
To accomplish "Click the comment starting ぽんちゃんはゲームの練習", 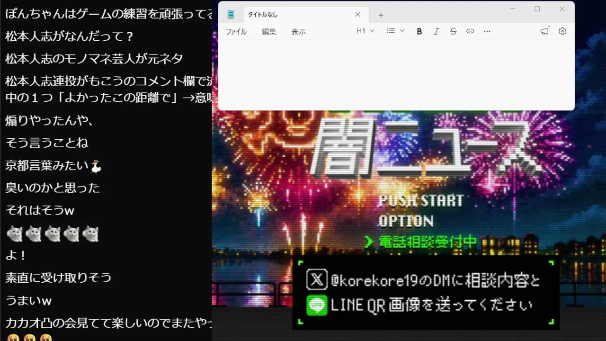I will [x=108, y=14].
